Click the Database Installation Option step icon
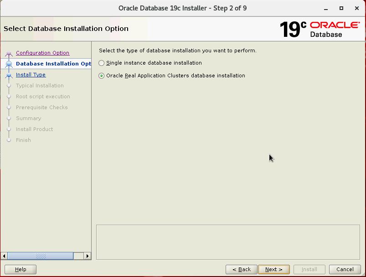 pos(8,64)
